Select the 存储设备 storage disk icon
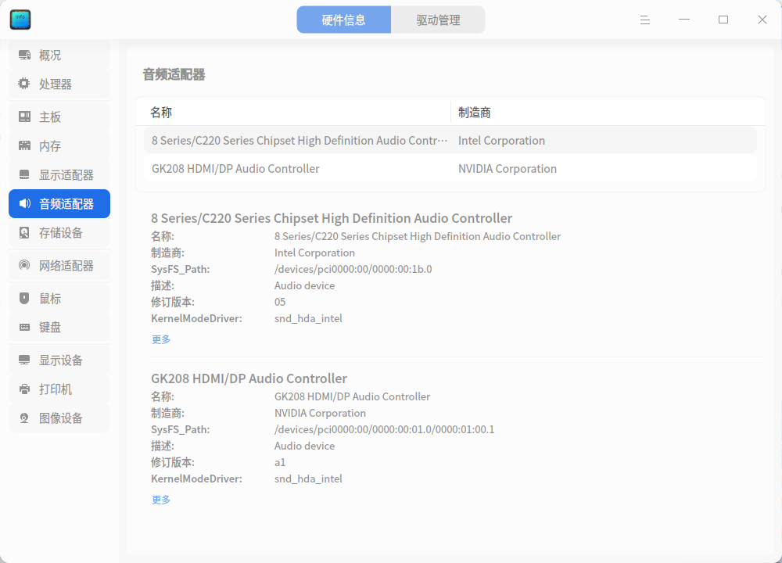This screenshot has height=563, width=782. (24, 232)
